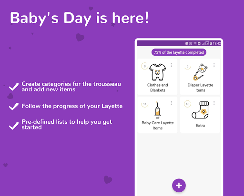Image resolution: width=244 pixels, height=196 pixels.
Task: Open the sock Extra icon
Action: coord(200,110)
